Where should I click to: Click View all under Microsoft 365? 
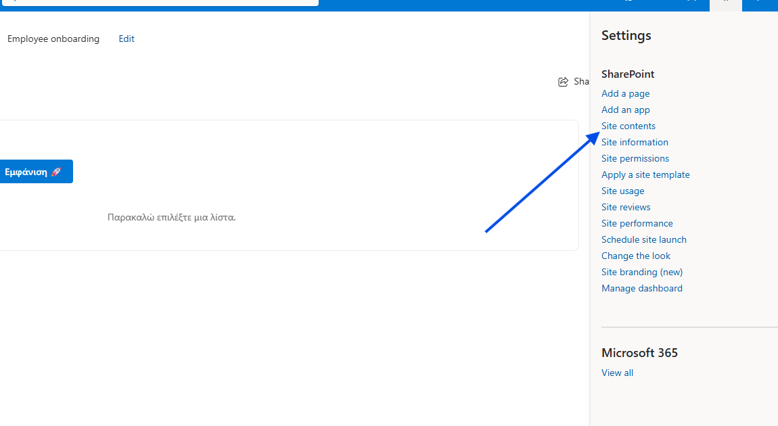(617, 373)
